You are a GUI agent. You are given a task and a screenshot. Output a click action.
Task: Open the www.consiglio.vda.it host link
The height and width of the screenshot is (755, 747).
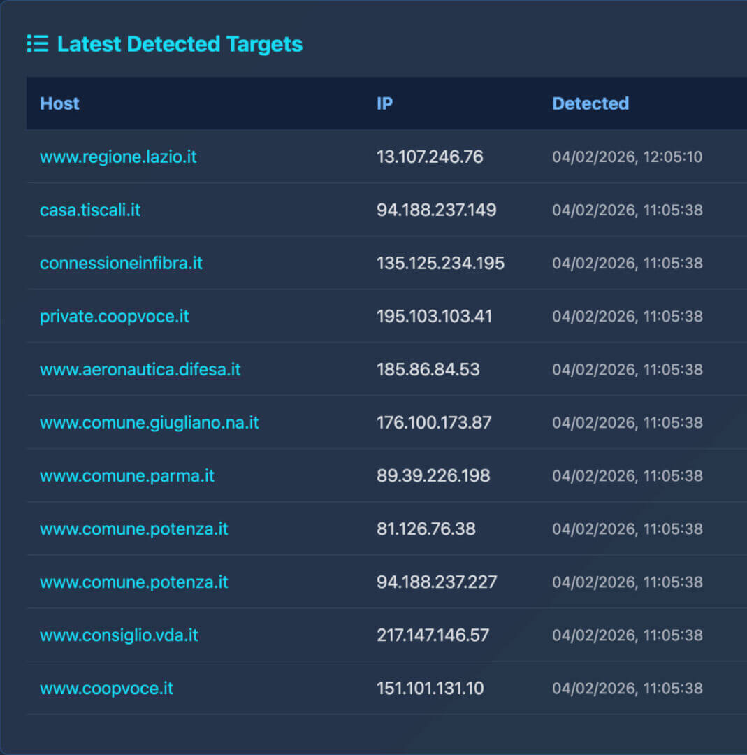click(119, 635)
